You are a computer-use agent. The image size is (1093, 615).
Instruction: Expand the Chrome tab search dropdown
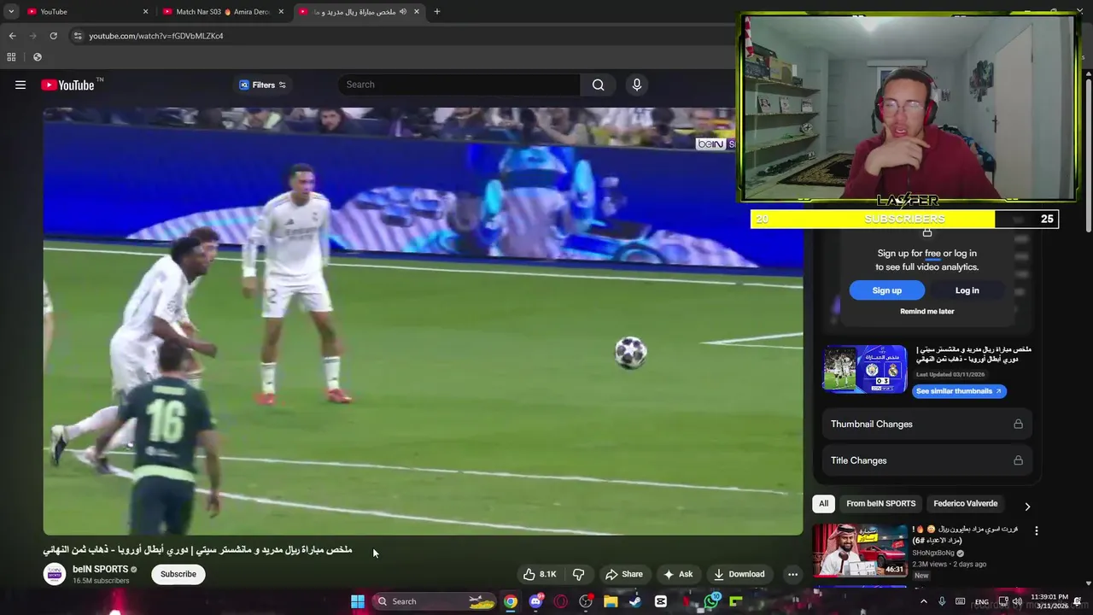click(x=11, y=12)
